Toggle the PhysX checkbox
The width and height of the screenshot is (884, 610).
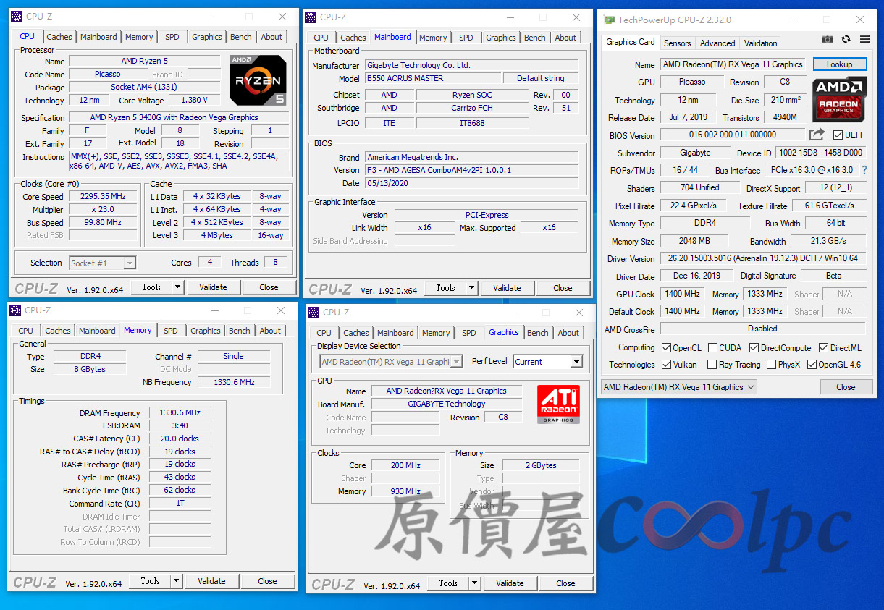(771, 365)
